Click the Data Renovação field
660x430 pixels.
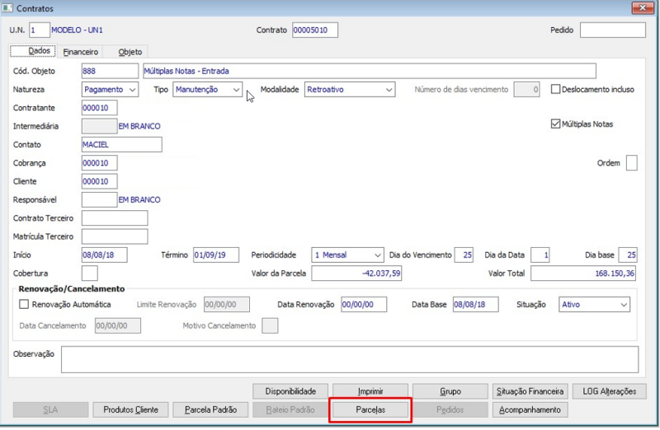364,304
